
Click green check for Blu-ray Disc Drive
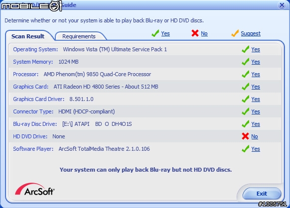coord(246,124)
